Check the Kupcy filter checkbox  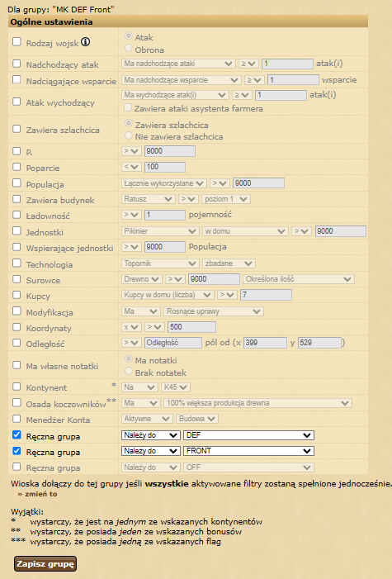pos(17,295)
